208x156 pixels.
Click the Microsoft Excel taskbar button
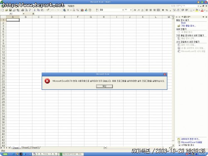pyautogui.click(x=71, y=154)
